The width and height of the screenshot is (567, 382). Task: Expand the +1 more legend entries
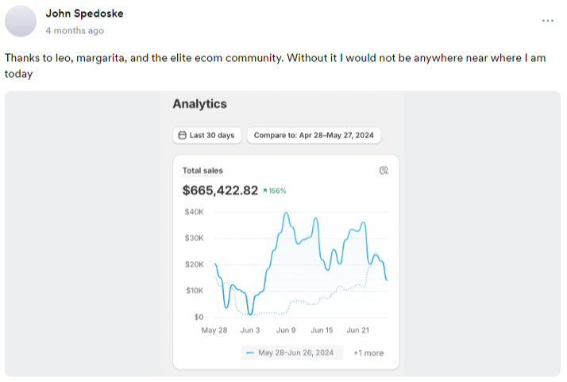point(368,353)
